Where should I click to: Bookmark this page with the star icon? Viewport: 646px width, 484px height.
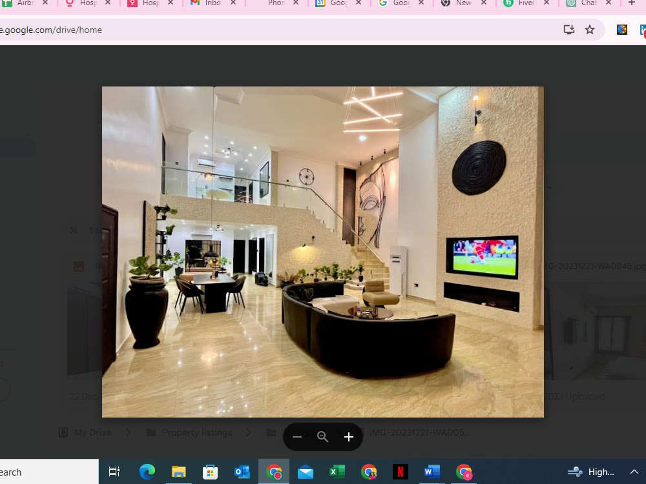[590, 30]
